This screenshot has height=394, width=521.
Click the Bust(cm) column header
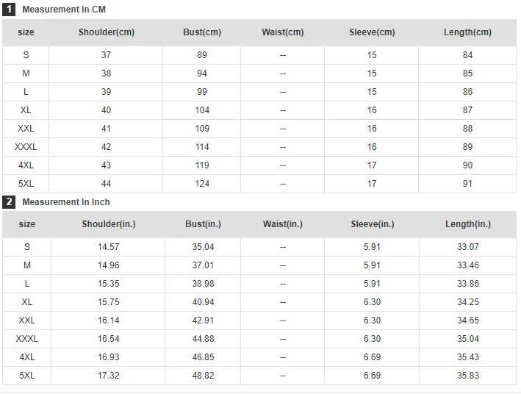(202, 32)
